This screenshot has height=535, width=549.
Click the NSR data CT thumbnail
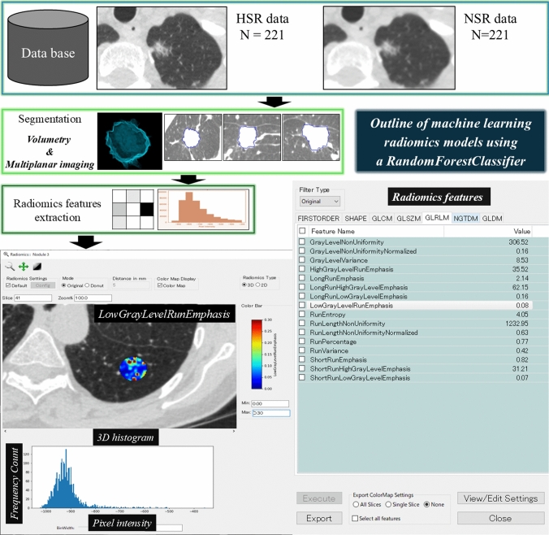389,48
